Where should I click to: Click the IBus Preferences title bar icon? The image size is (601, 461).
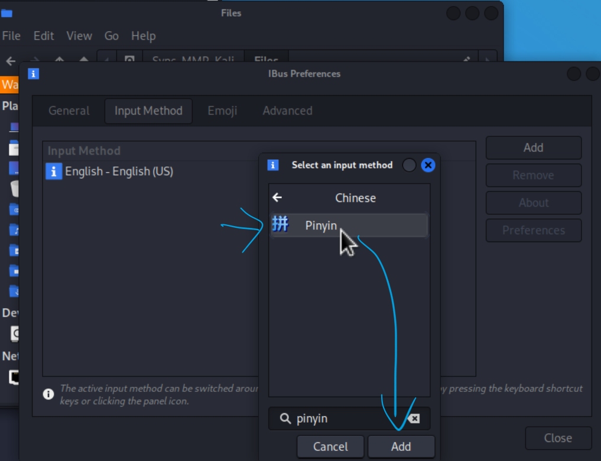coord(33,74)
